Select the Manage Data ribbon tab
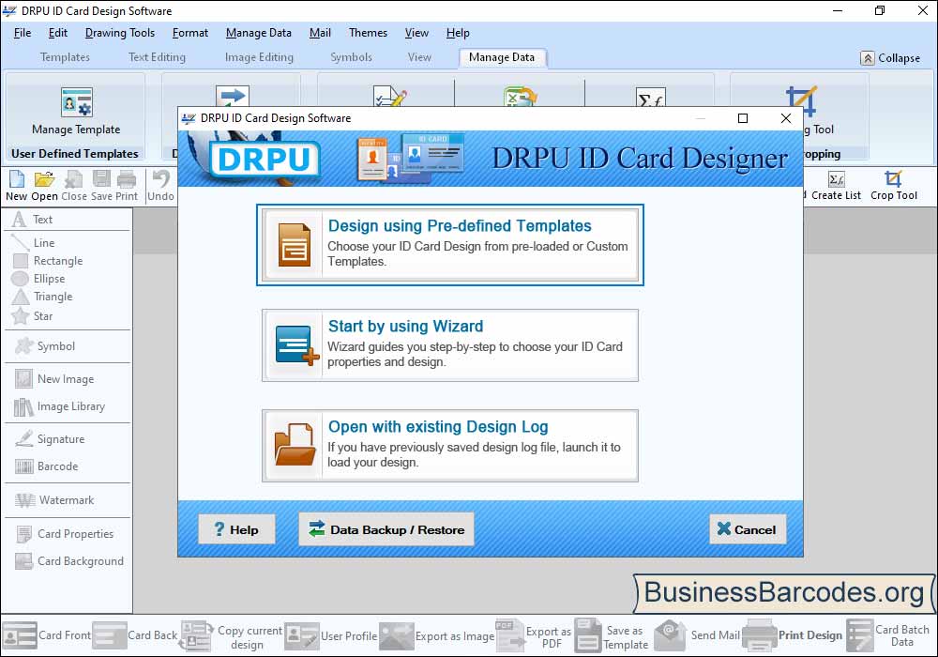The width and height of the screenshot is (938, 657). 502,57
